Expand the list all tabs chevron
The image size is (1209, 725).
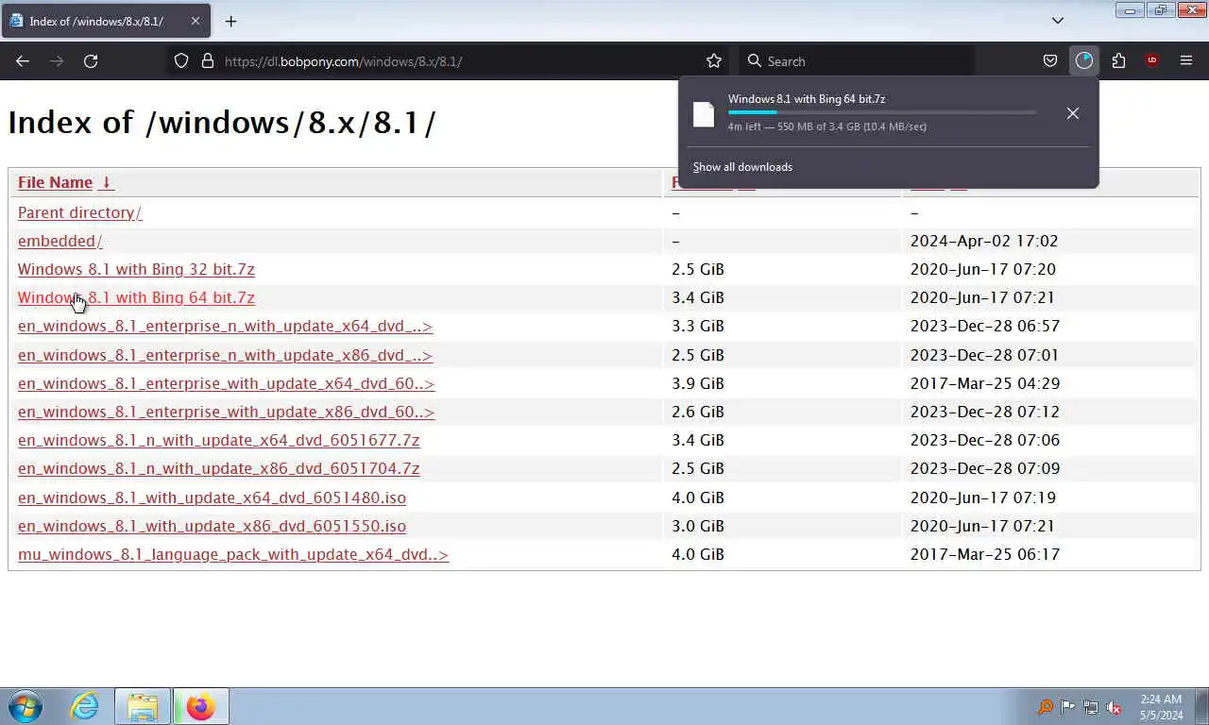(x=1058, y=21)
